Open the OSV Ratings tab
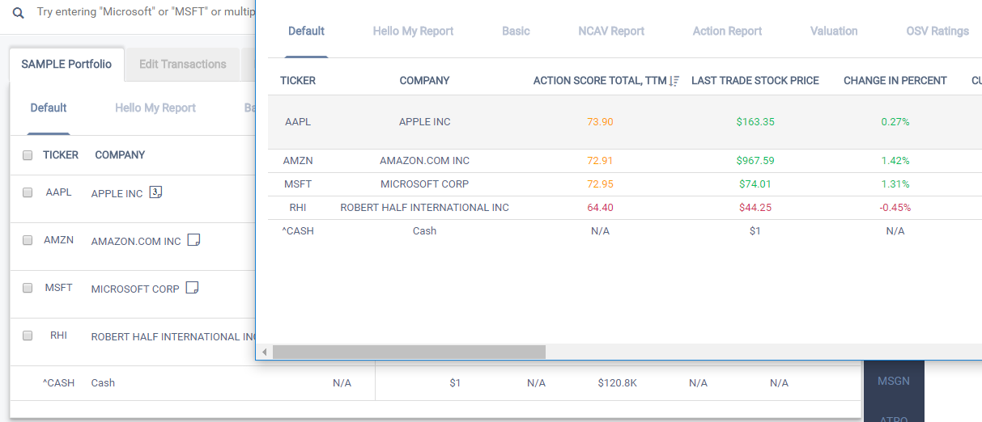The image size is (982, 422). [937, 31]
